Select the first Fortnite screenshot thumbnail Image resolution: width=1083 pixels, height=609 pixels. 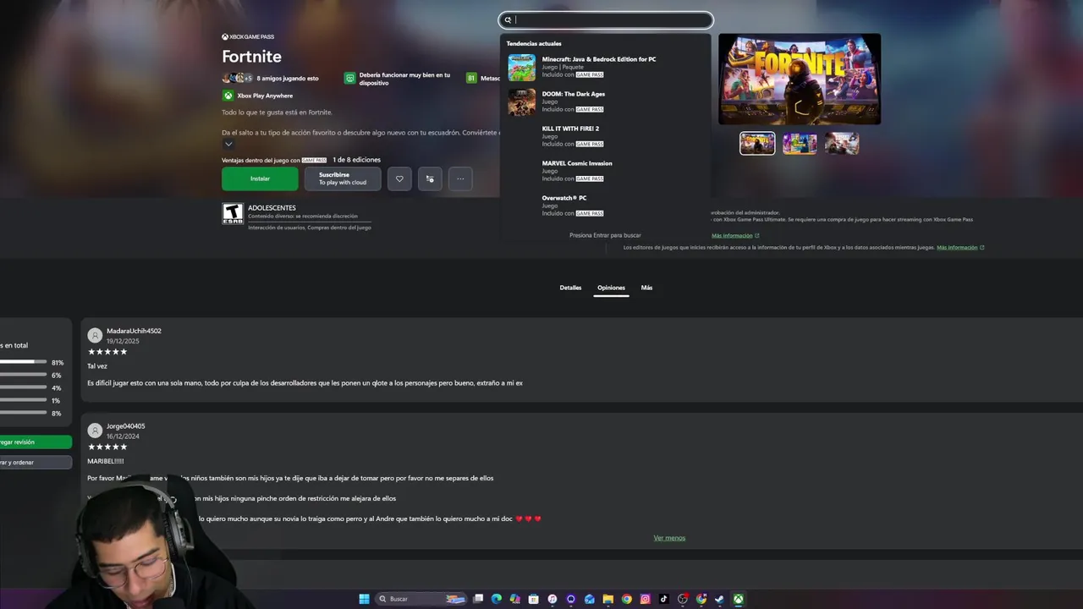(x=757, y=143)
